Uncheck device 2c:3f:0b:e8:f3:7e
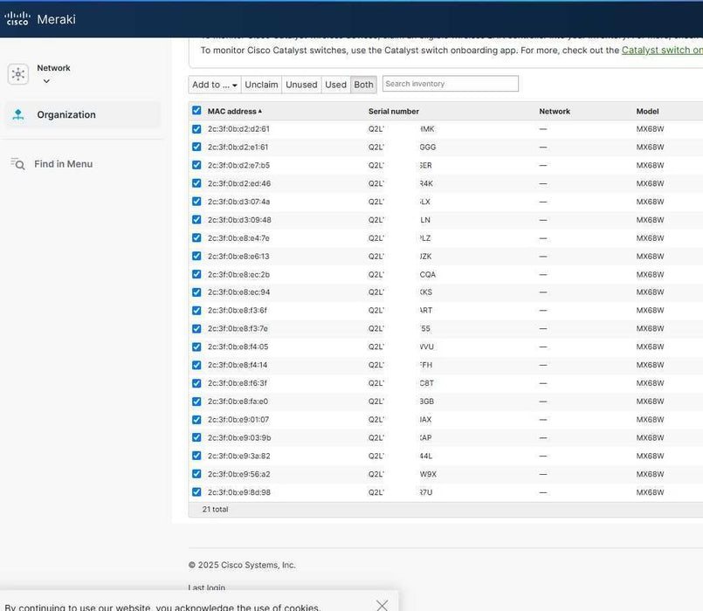Image resolution: width=703 pixels, height=611 pixels. click(x=196, y=328)
